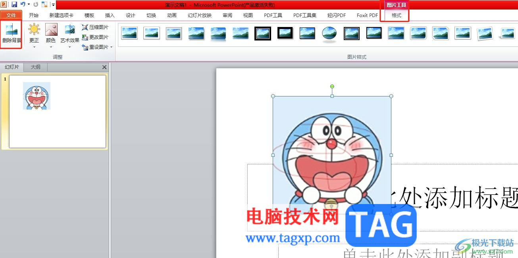This screenshot has width=518, height=258.
Task: Switch to the 切换 tab
Action: (151, 15)
